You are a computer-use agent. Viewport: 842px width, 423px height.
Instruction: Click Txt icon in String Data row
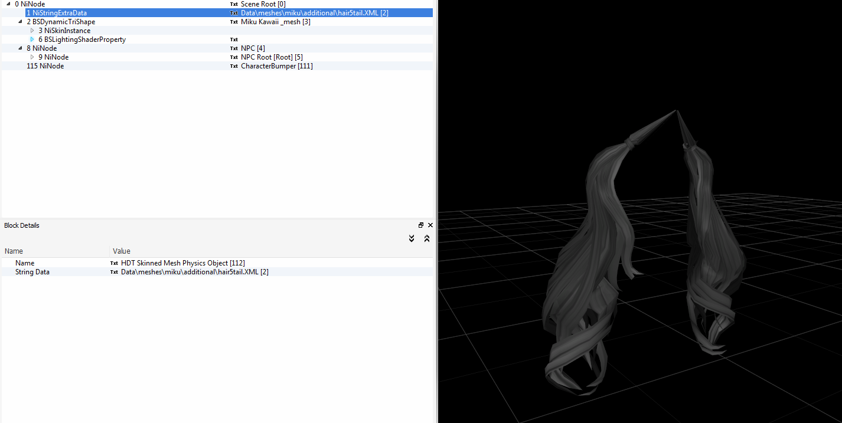[114, 272]
